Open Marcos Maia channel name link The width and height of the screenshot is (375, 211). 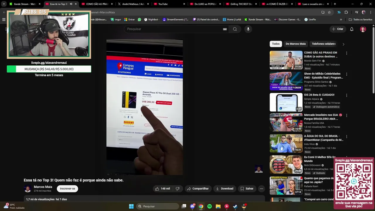(43, 187)
